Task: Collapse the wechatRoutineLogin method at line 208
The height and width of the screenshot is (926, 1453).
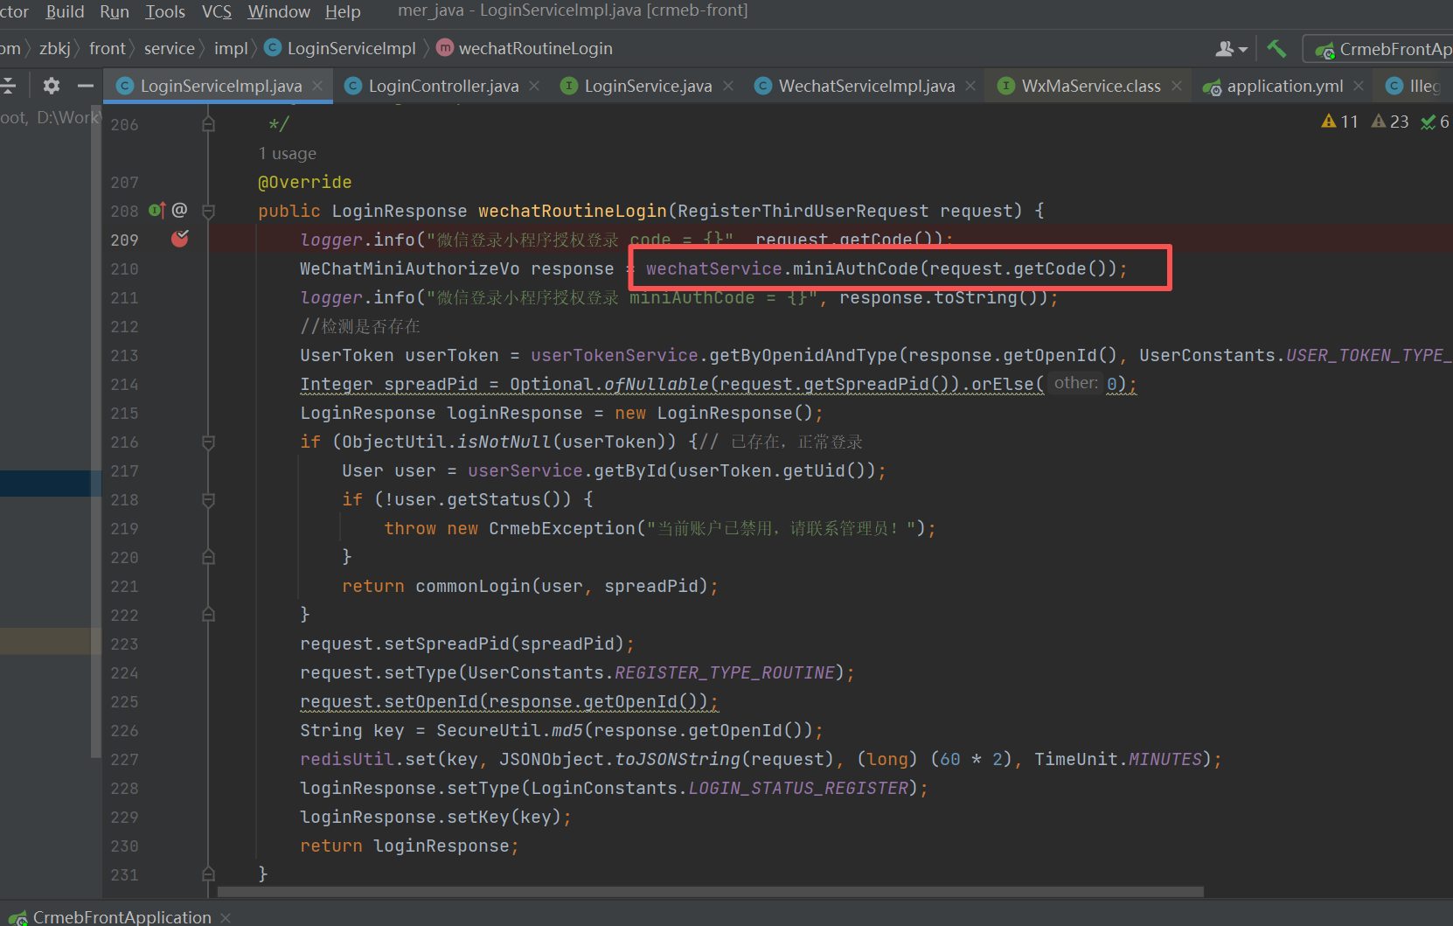Action: click(x=208, y=211)
